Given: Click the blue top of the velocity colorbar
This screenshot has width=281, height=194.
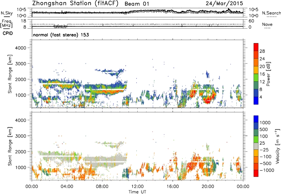Looking at the screenshot, I should [x=256, y=119].
